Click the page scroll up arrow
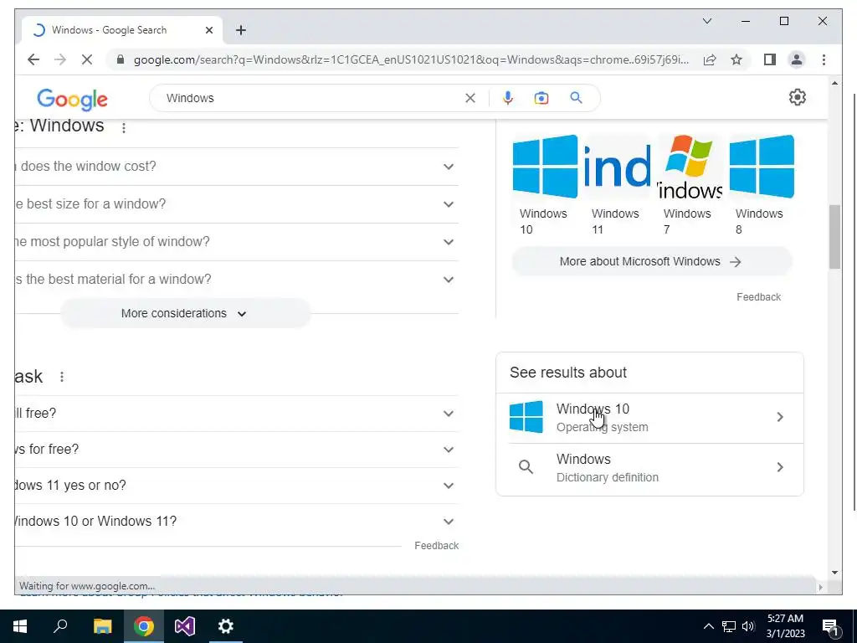Screen dimensions: 857x643 coord(834,83)
